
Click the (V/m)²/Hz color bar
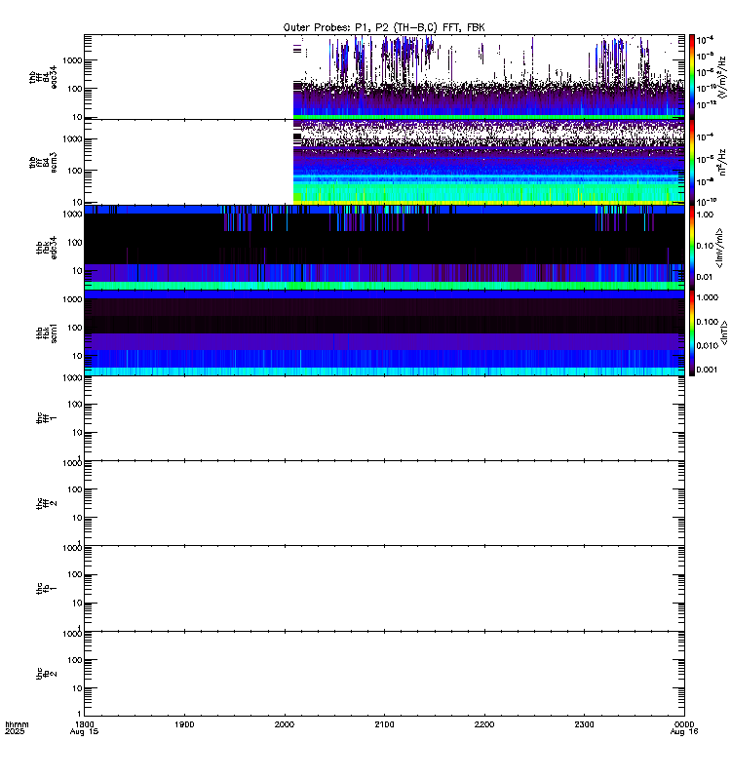click(x=691, y=76)
